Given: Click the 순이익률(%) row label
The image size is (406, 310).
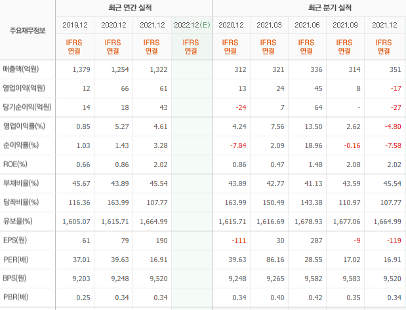Looking at the screenshot, I should [x=21, y=145].
